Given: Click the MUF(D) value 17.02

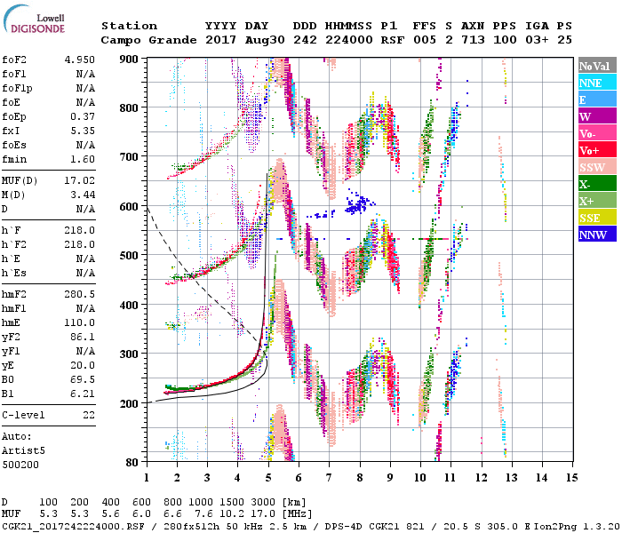Looking at the screenshot, I should pyautogui.click(x=78, y=182).
